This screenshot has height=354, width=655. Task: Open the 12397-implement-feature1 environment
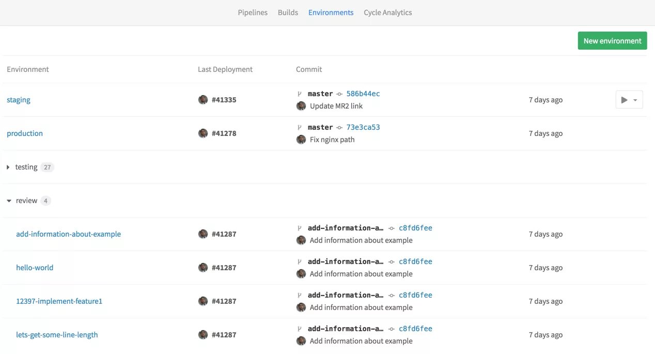point(59,301)
